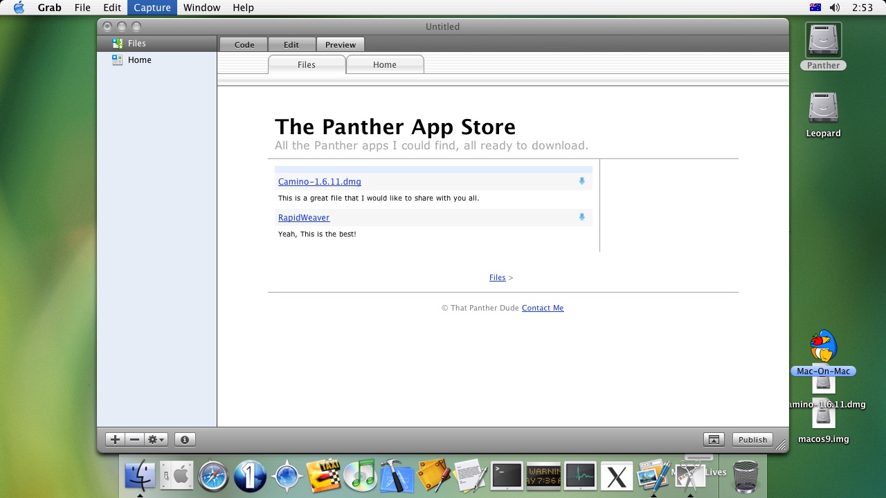The image size is (886, 498).
Task: Select the Mac-On-Mac desktop icon
Action: [823, 353]
